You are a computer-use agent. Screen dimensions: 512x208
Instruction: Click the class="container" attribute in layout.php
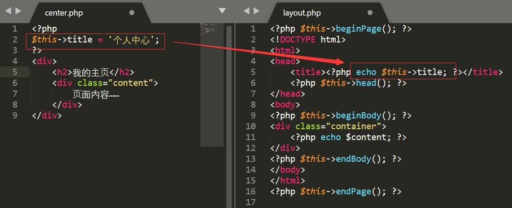tap(338, 126)
